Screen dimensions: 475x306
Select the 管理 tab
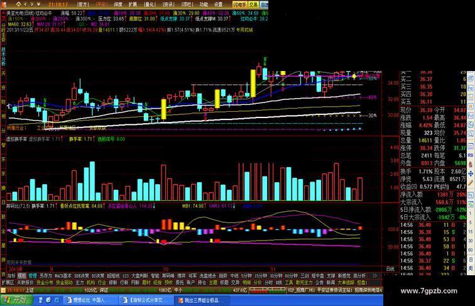tap(33, 276)
